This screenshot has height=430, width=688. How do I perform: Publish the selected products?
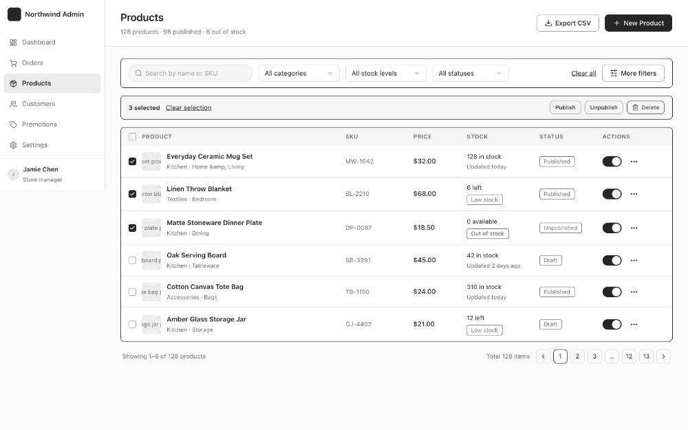tap(565, 107)
